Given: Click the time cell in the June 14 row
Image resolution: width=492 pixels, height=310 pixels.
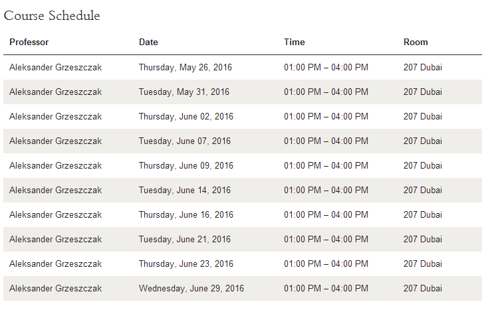Looking at the screenshot, I should click(326, 190).
